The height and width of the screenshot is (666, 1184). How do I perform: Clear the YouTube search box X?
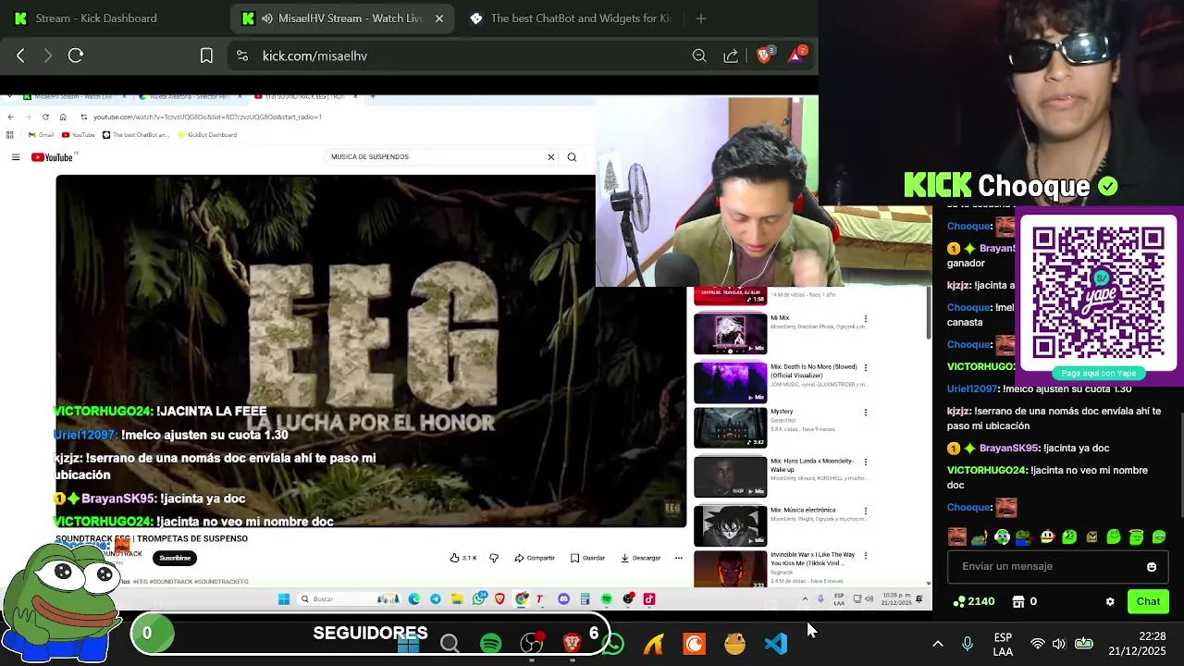pyautogui.click(x=550, y=157)
